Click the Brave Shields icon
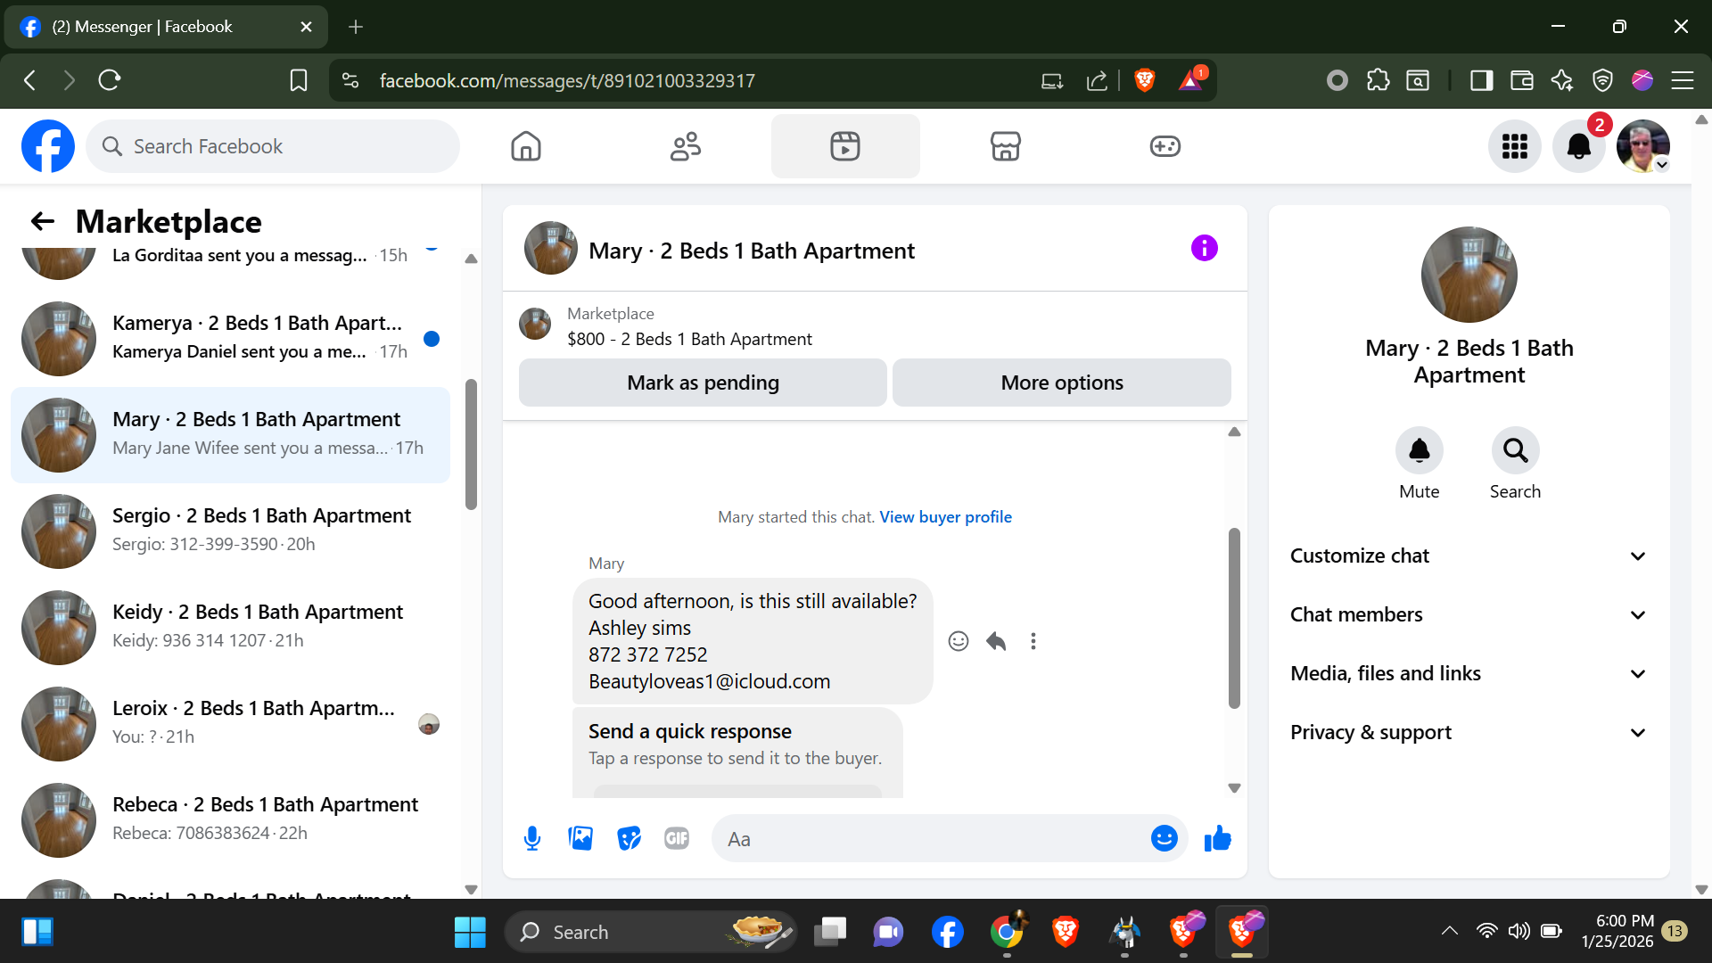Viewport: 1712px width, 963px height. point(1145,80)
